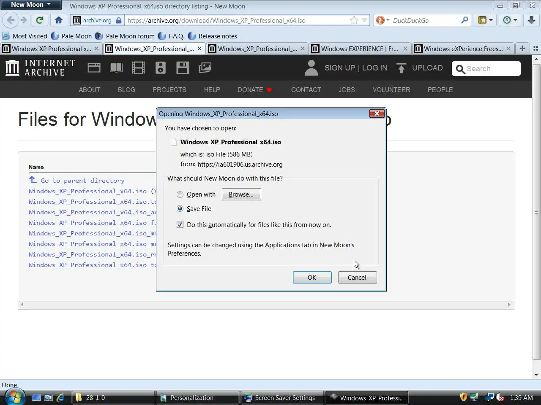Switch to the Windows XP Professional x... tab
Screen dimensions: 541x405
[51, 49]
